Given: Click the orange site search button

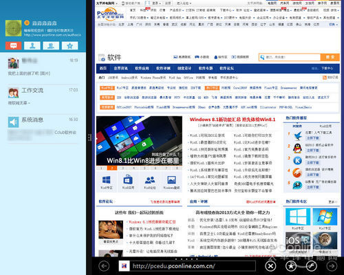Looking at the screenshot, I should (330, 57).
